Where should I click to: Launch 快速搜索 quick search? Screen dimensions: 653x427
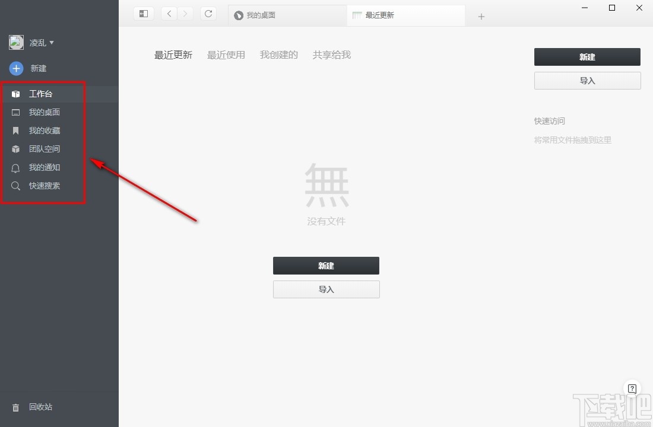point(45,186)
